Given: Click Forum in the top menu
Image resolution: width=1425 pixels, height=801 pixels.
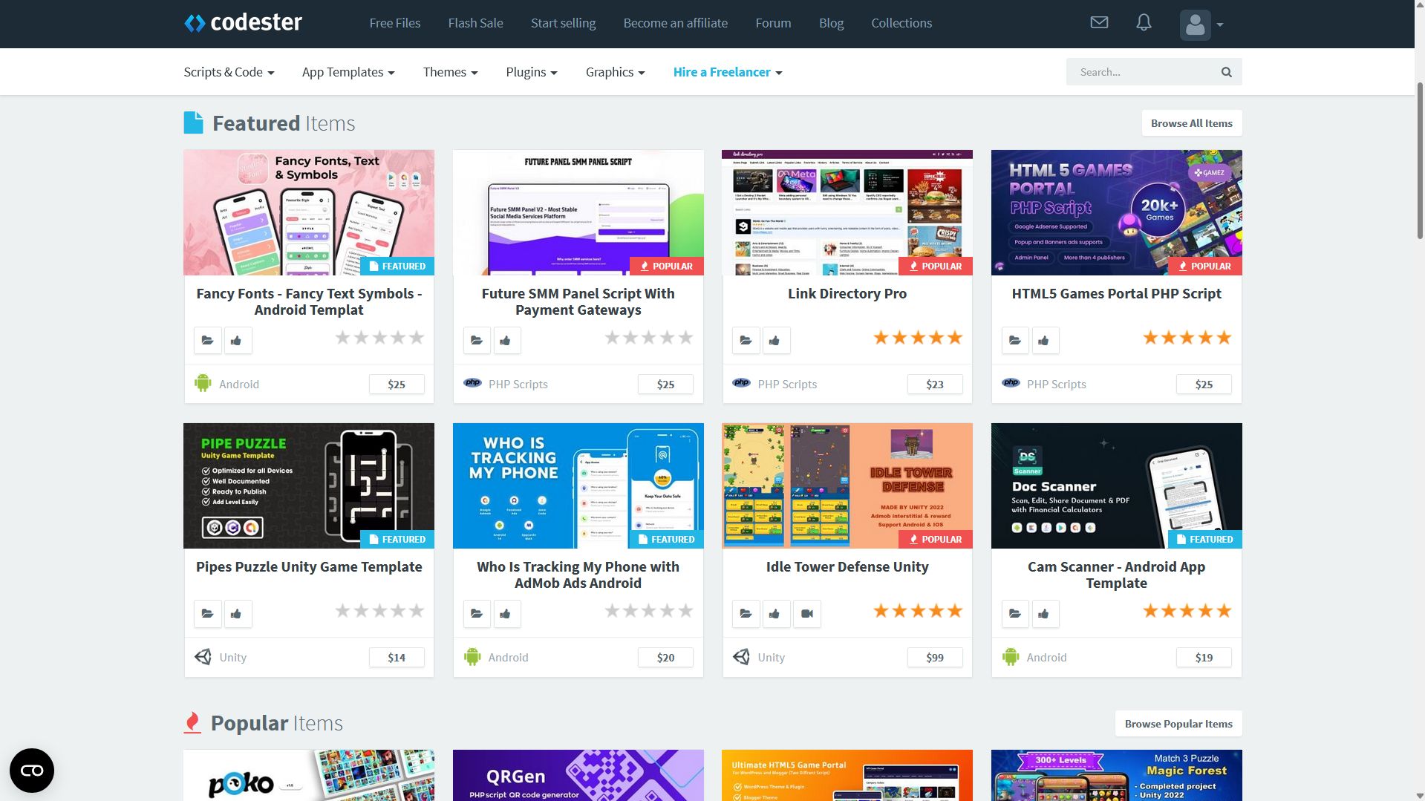Looking at the screenshot, I should pyautogui.click(x=773, y=22).
